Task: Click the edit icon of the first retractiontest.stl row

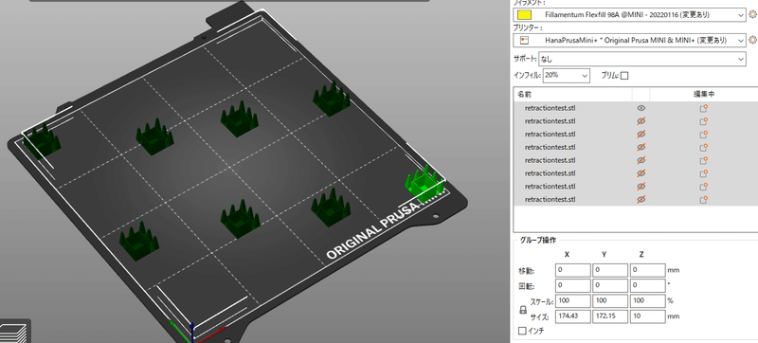Action: [703, 108]
